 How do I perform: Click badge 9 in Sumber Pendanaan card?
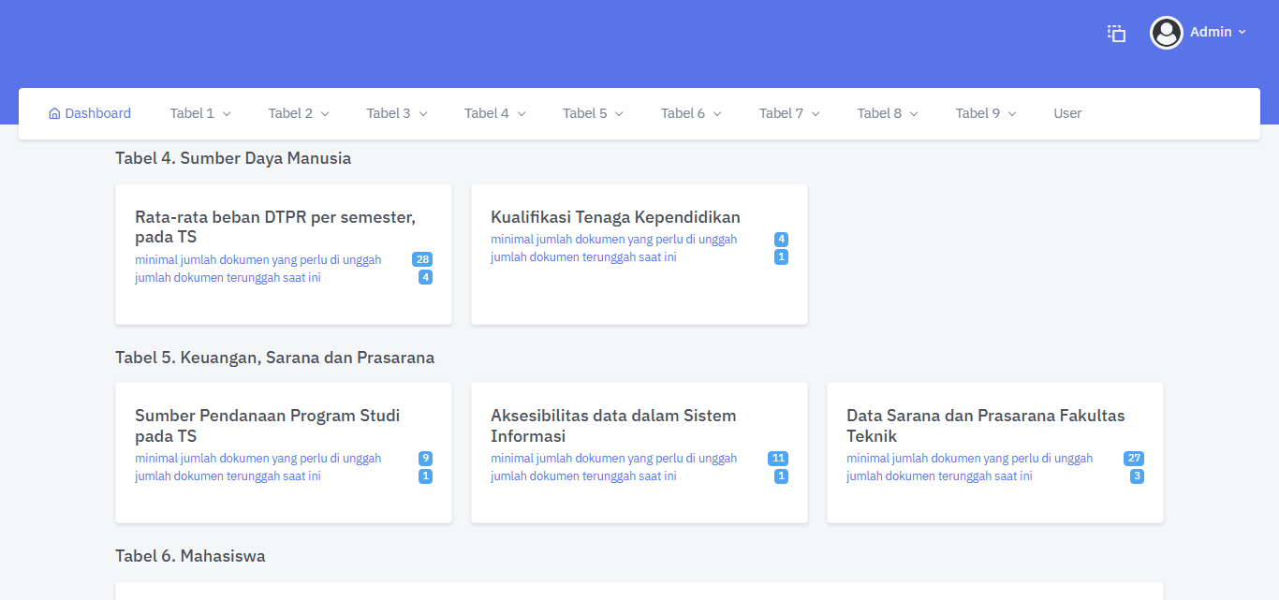point(426,459)
